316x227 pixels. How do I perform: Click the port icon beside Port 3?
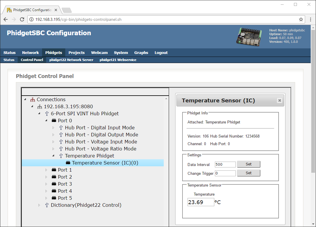(x=54, y=184)
